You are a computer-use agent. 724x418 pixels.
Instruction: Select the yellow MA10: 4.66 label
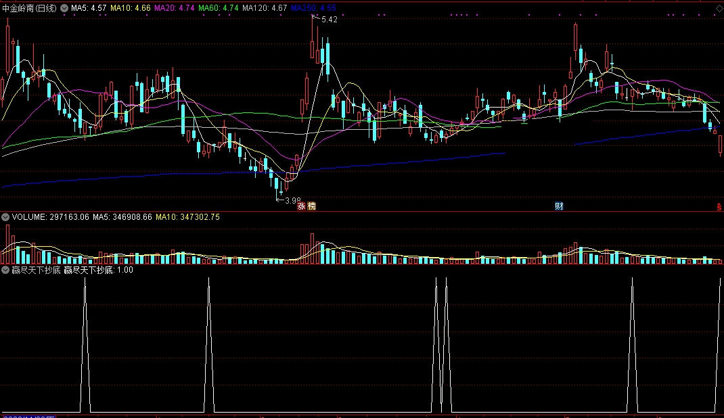(130, 8)
